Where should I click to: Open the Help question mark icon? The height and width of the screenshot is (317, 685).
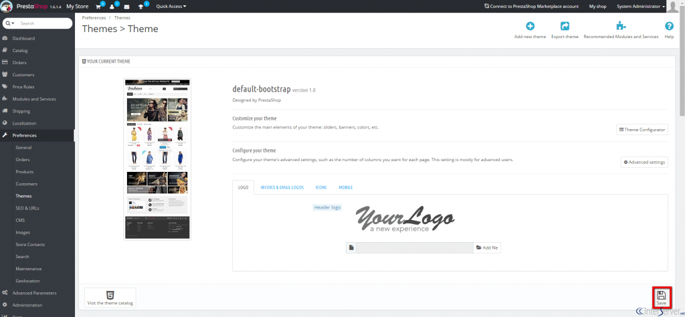669,26
